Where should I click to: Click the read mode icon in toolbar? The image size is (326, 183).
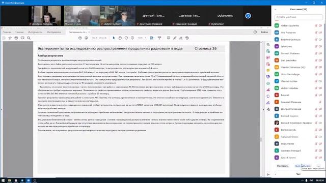[x=159, y=38]
